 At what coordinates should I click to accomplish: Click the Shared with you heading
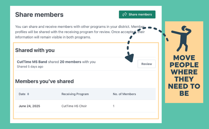[35, 50]
